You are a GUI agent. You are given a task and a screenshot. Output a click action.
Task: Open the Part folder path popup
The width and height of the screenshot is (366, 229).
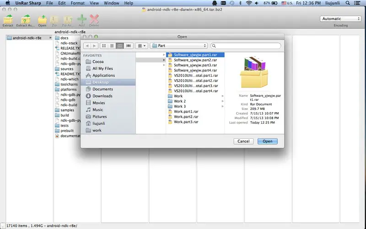(178, 46)
